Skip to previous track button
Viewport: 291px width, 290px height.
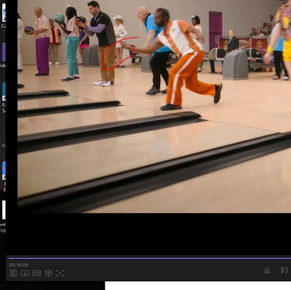click(x=284, y=270)
